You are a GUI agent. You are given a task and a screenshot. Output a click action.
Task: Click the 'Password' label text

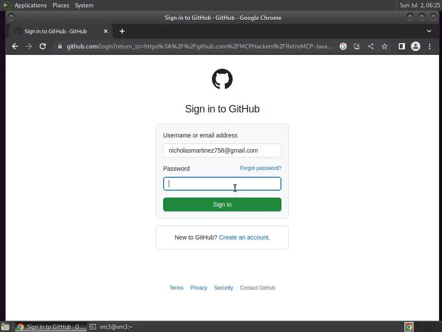pos(177,169)
